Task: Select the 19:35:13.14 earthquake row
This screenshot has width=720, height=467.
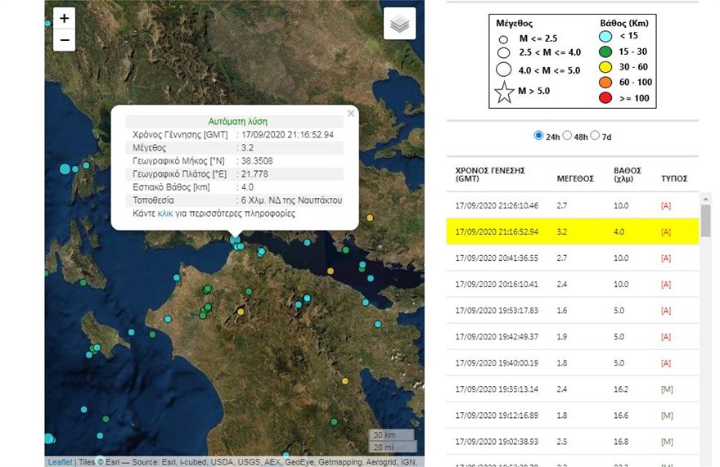Action: 573,389
